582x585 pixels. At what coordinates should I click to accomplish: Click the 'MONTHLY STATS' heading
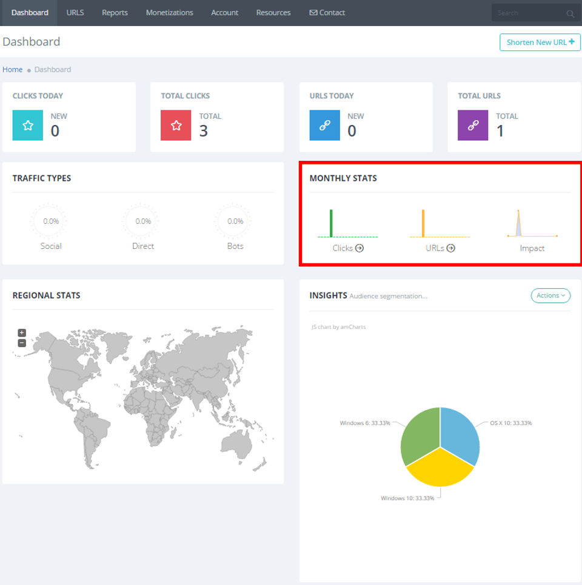pos(343,178)
